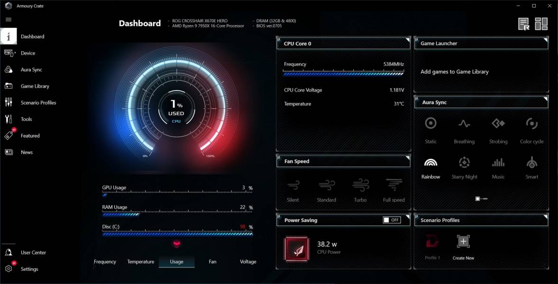Open the dashboard layout widgets icon
This screenshot has height=284, width=558.
pos(541,24)
